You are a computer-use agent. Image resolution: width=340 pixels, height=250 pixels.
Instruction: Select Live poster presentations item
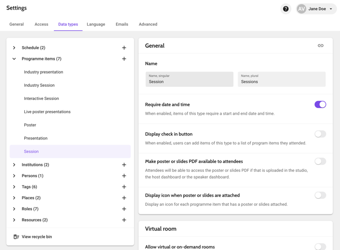[x=47, y=112]
